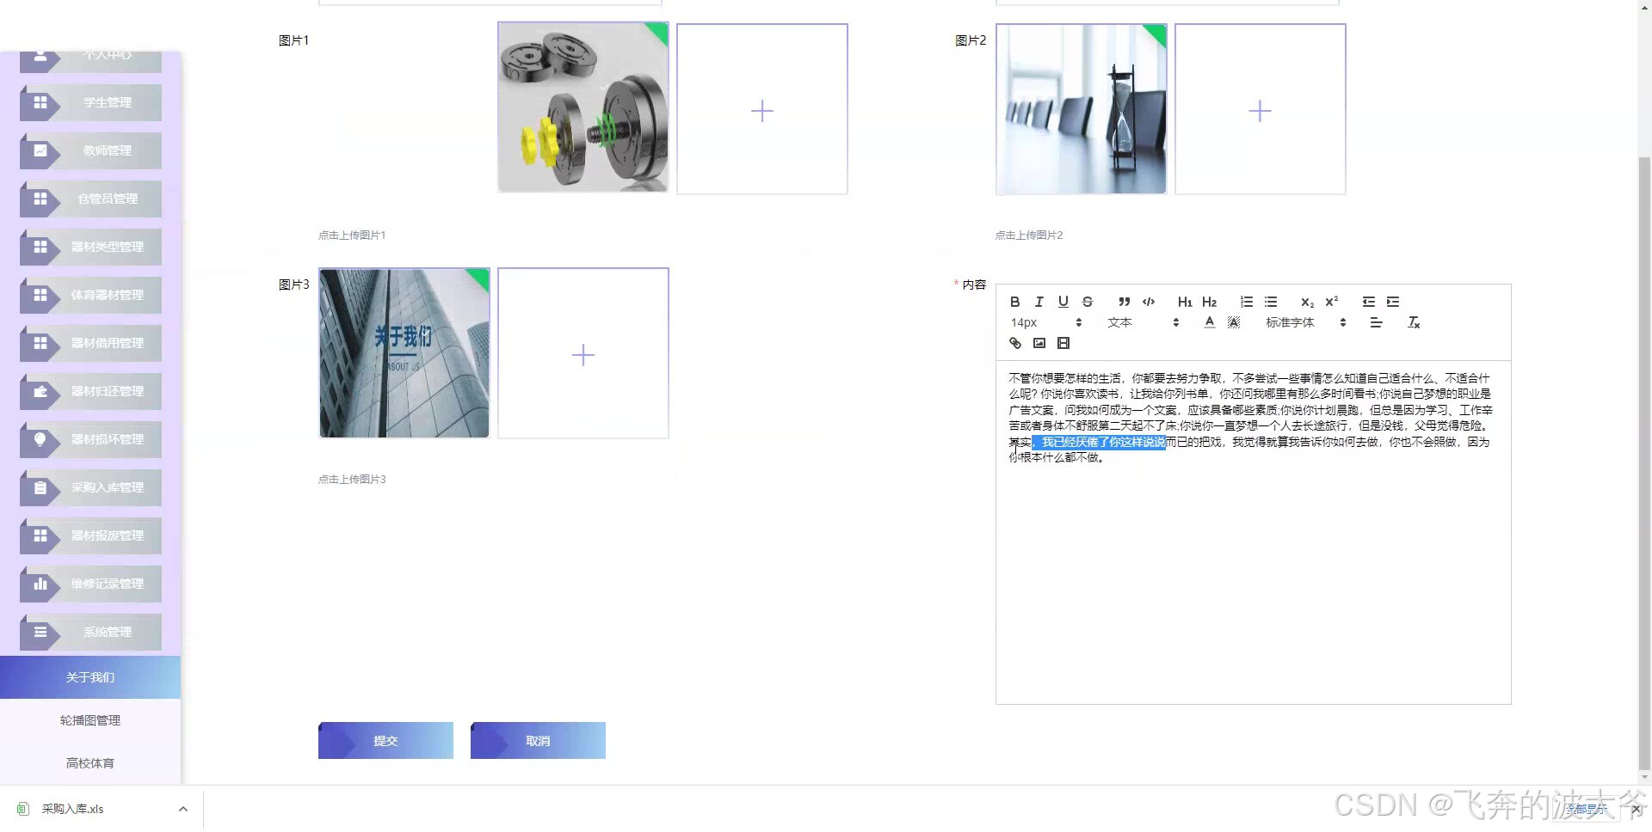Close the browser downloads bar
1652x832 pixels.
[1637, 809]
